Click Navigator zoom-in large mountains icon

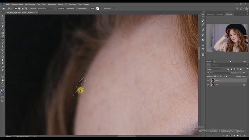[245, 61]
